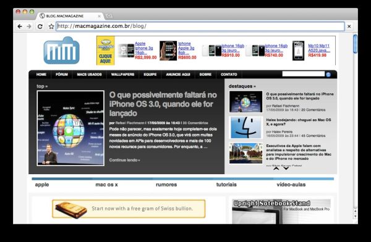
Task: Go forward with the forward arrow
Action: pos(29,27)
